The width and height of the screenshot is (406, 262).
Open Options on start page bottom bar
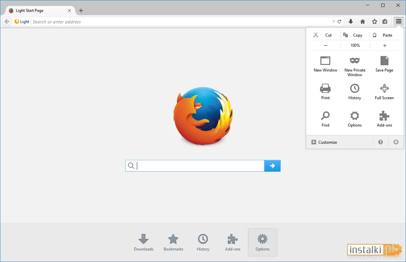point(263,243)
